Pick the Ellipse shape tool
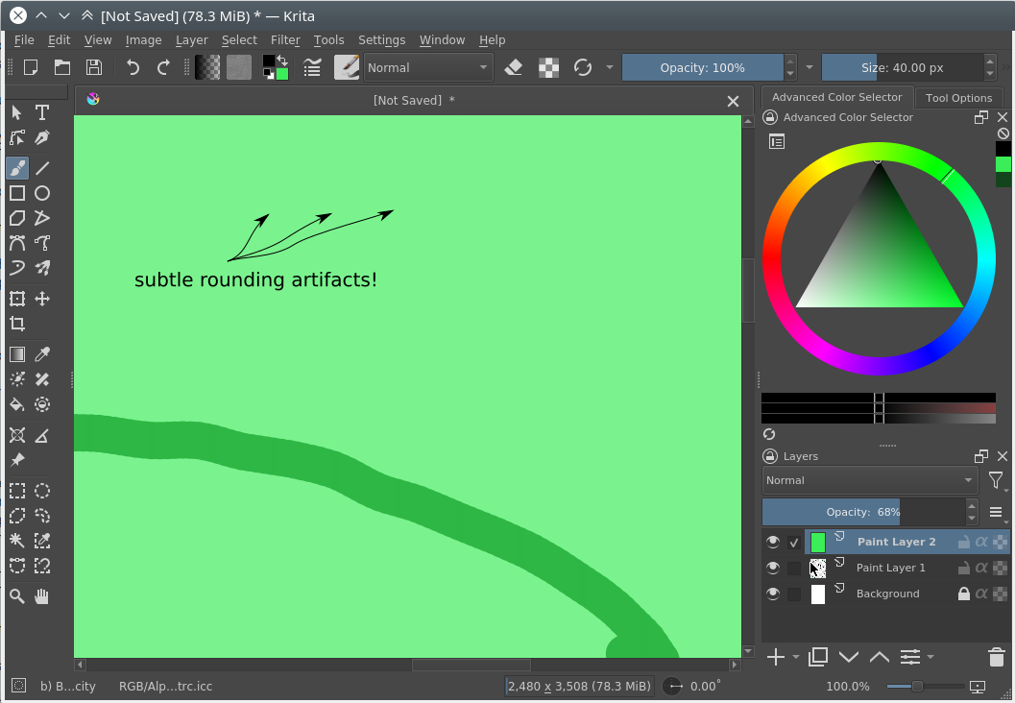 point(42,193)
